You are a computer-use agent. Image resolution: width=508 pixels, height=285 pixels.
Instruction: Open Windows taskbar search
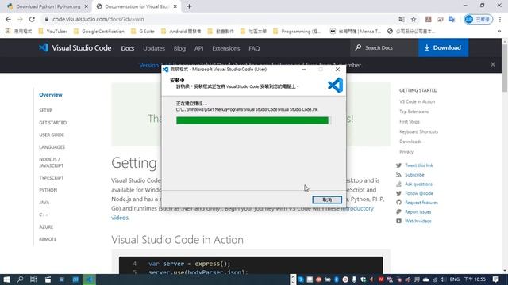(x=20, y=279)
